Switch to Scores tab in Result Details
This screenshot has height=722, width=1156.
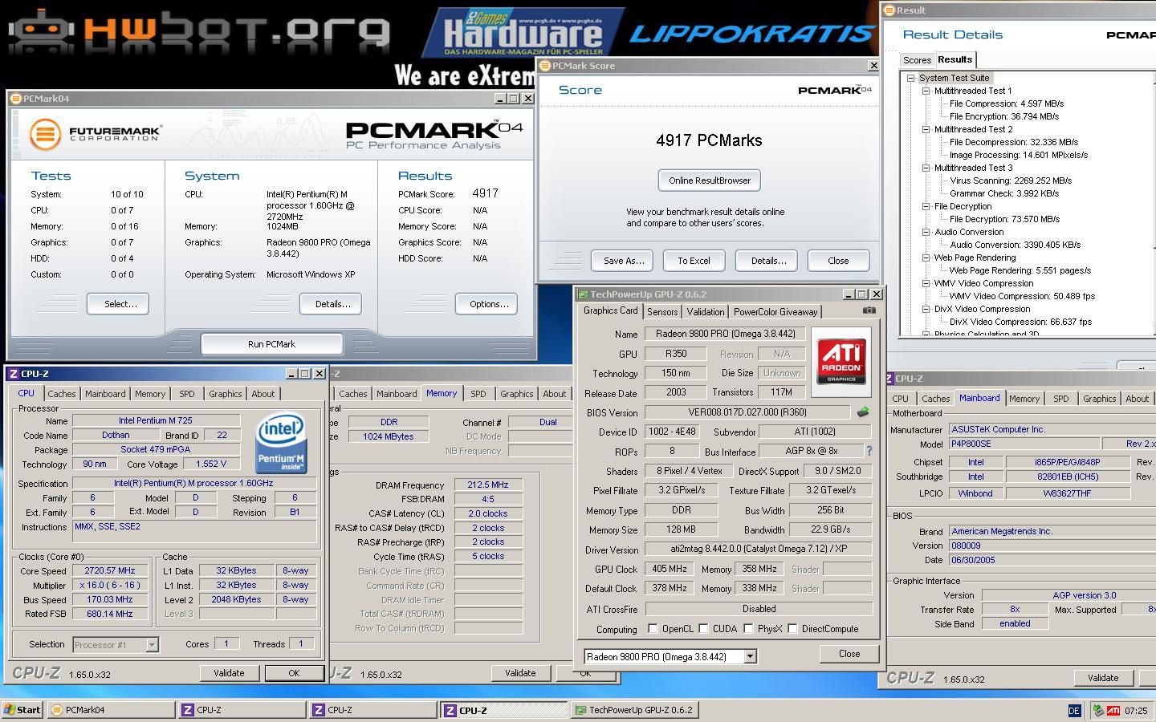pos(917,60)
